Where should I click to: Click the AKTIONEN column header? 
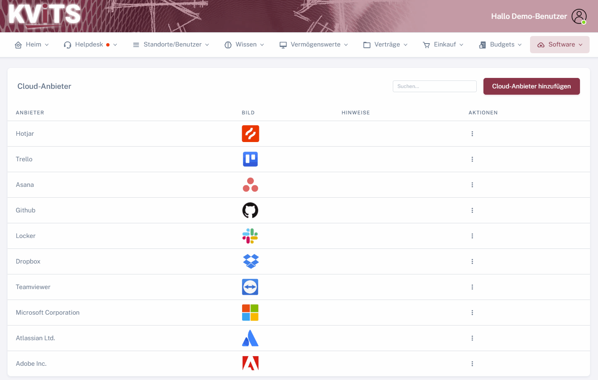click(483, 113)
